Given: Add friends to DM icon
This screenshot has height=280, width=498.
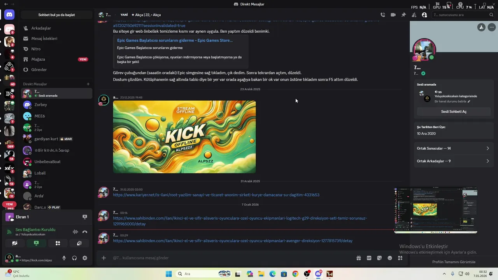Looking at the screenshot, I should (x=414, y=15).
